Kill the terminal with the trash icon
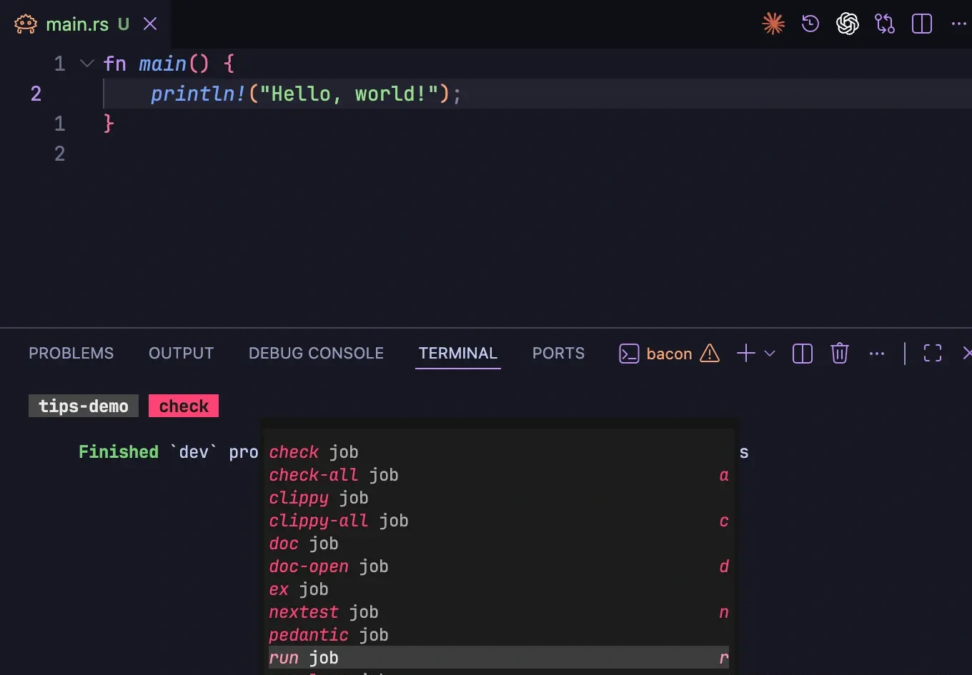 840,353
